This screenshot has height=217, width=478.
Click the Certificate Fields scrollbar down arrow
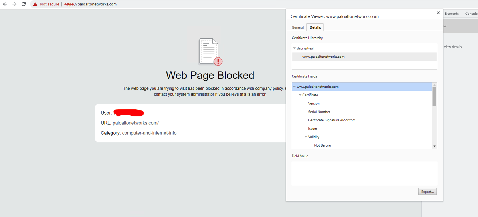434,146
